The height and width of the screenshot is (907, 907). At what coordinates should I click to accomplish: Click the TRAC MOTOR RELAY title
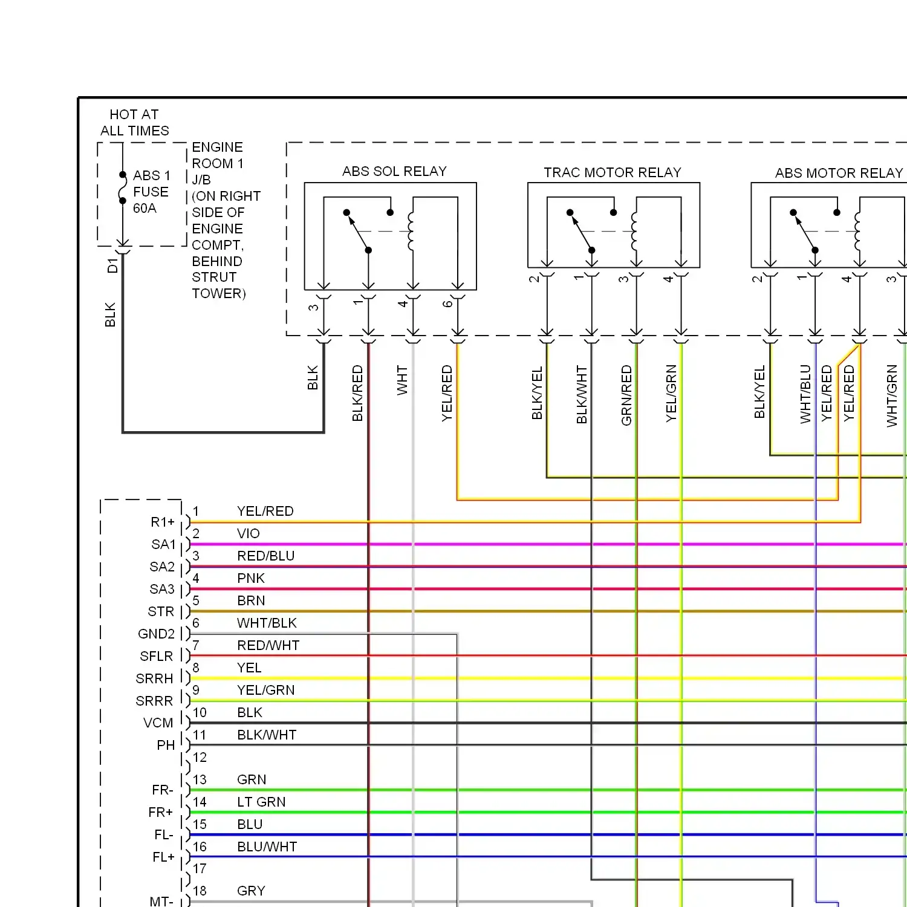(612, 172)
